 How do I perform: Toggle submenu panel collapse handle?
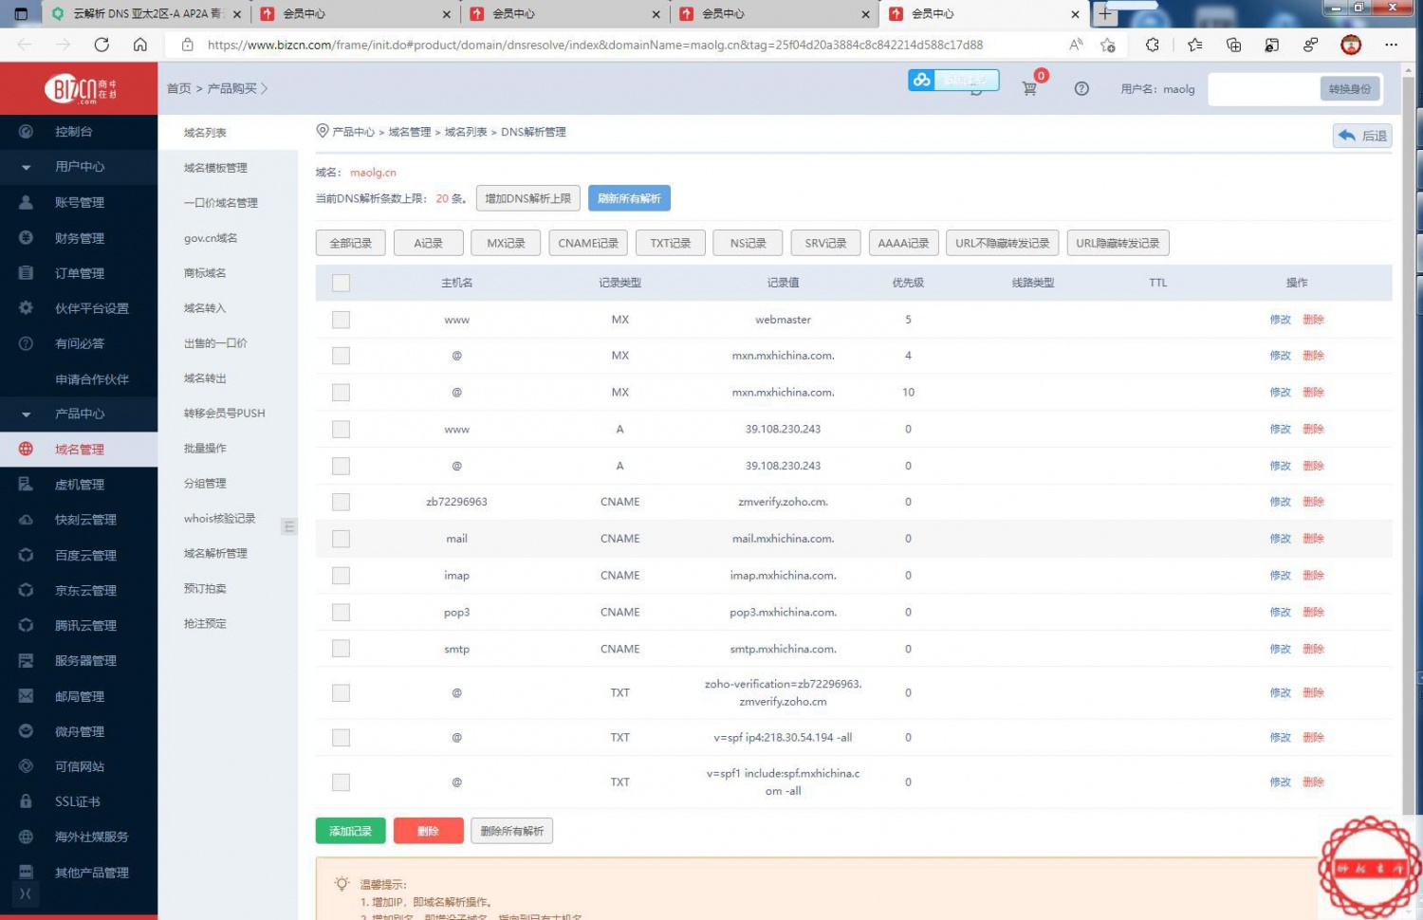pos(289,526)
